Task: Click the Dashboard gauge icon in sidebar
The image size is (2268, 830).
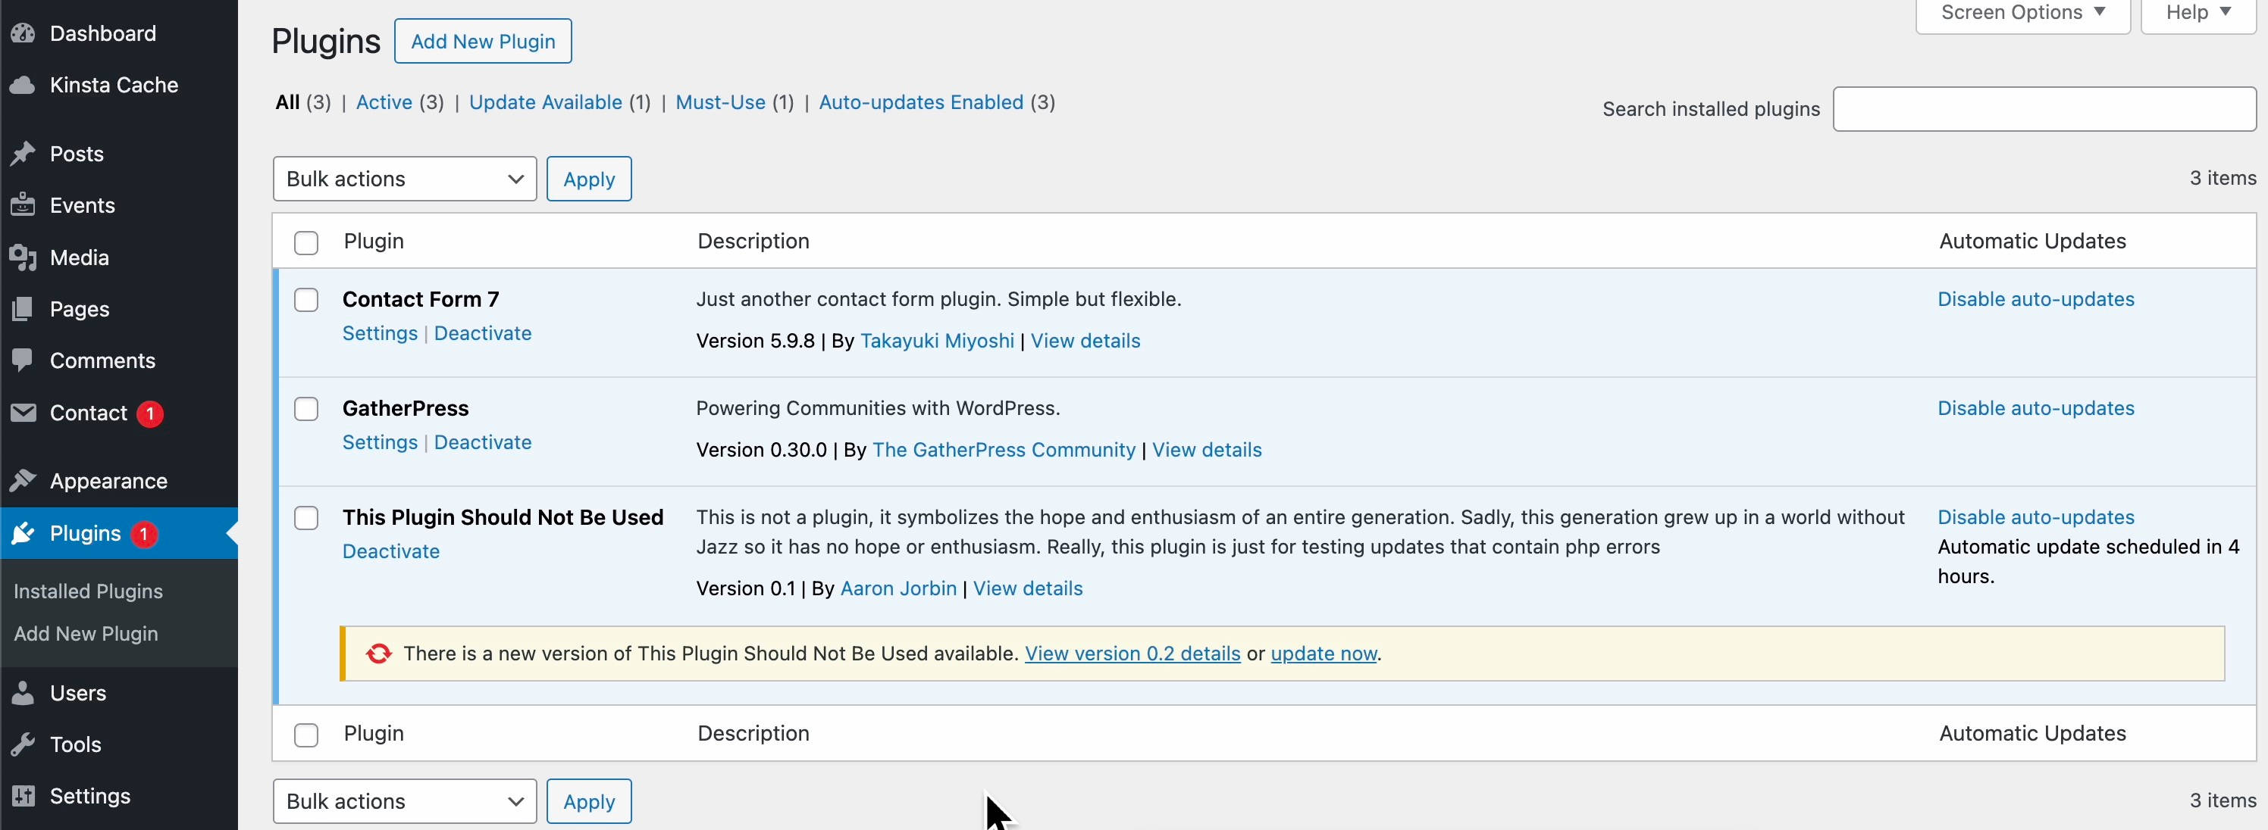Action: coord(23,33)
